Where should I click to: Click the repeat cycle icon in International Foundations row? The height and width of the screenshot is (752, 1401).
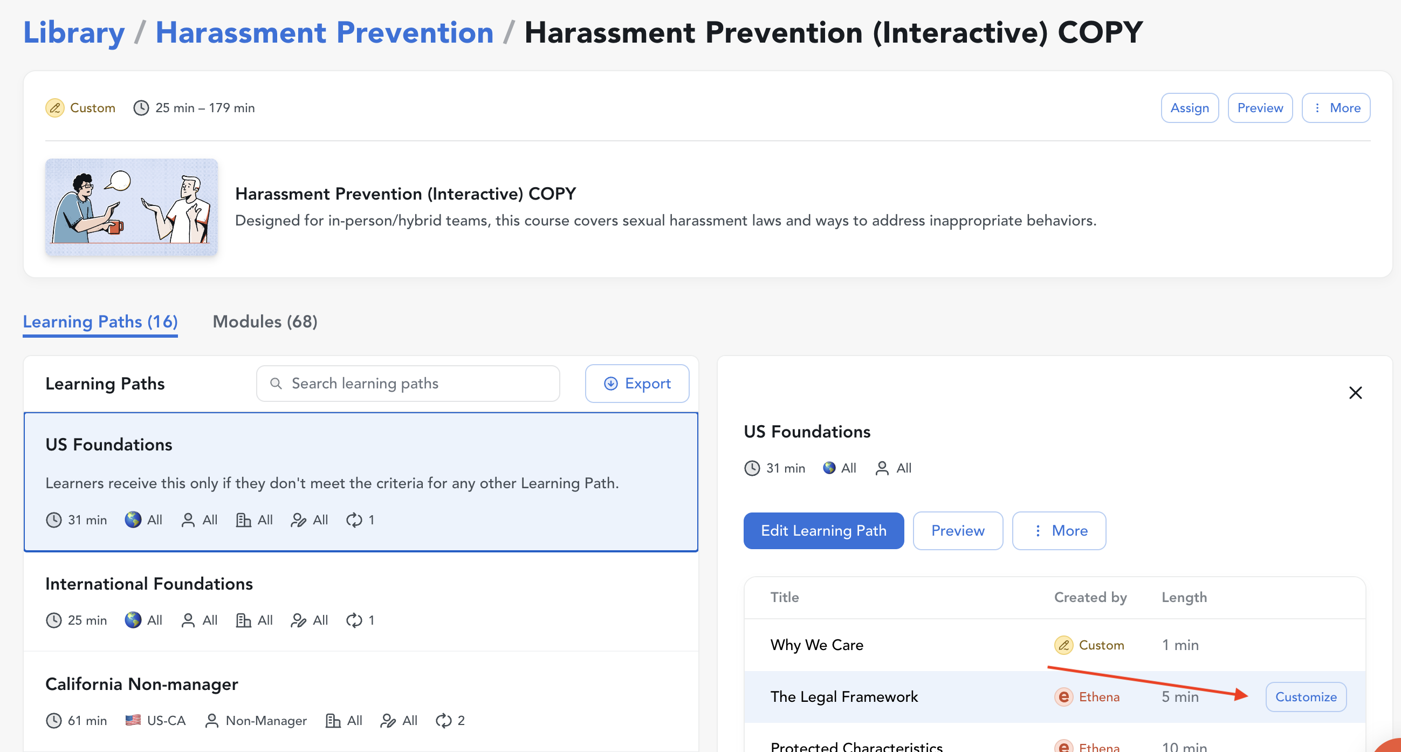click(x=354, y=620)
